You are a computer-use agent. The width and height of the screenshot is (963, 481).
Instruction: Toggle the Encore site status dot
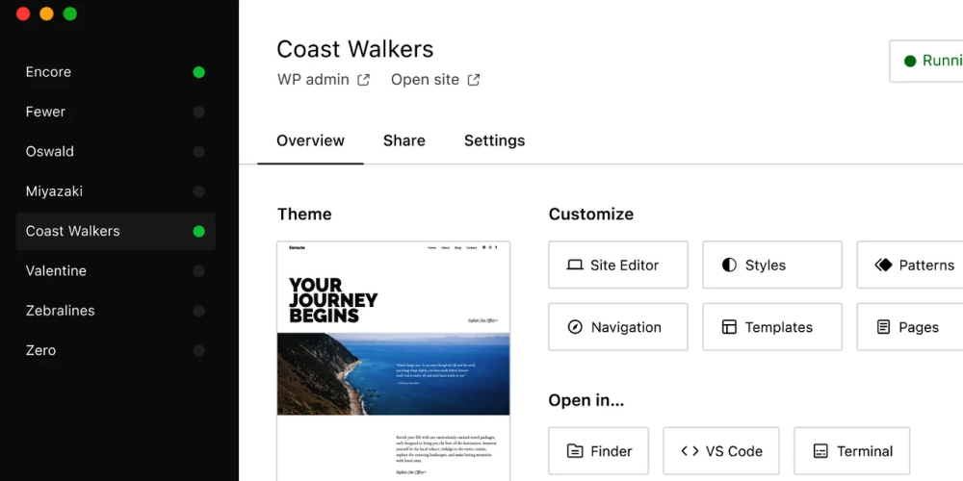[x=198, y=72]
